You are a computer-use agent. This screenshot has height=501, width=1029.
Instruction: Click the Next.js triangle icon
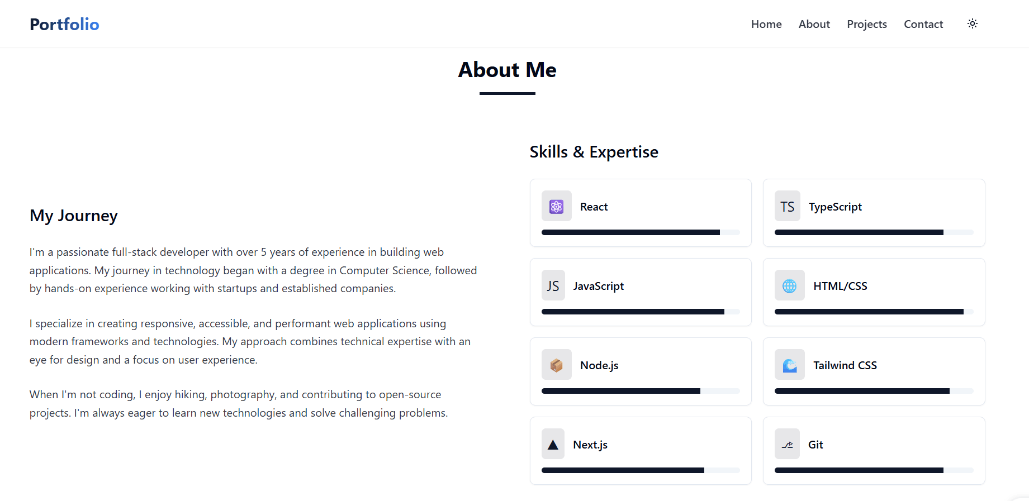pyautogui.click(x=553, y=444)
